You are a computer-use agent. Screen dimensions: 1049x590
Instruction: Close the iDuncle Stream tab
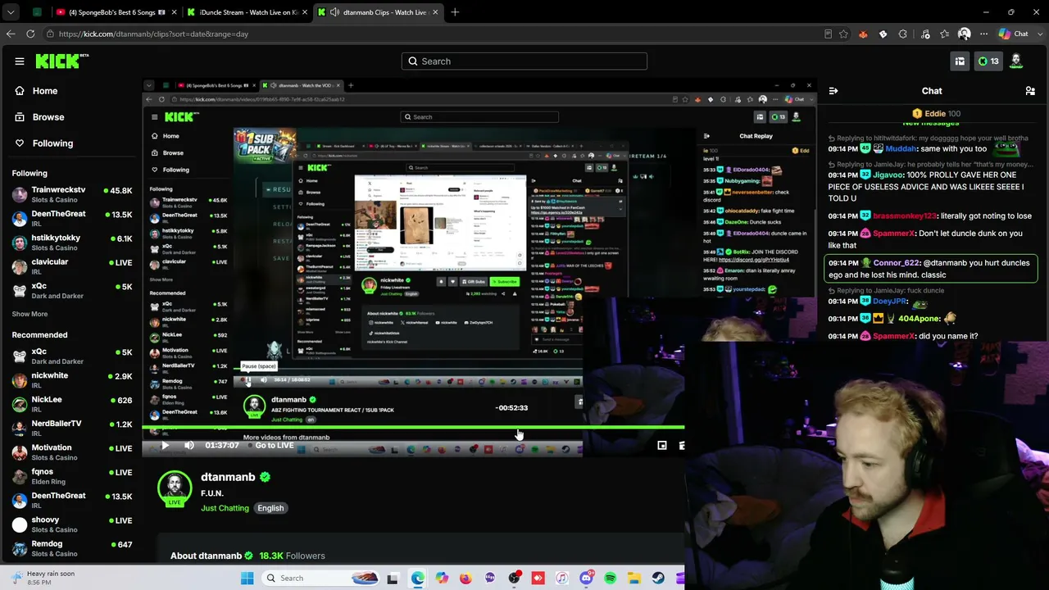pyautogui.click(x=303, y=12)
